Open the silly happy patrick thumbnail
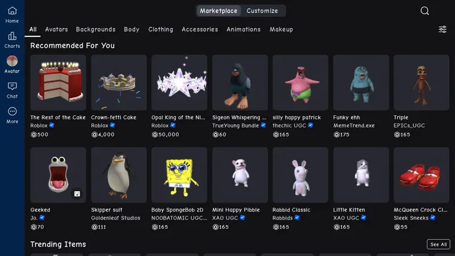The width and height of the screenshot is (455, 256). coord(300,82)
